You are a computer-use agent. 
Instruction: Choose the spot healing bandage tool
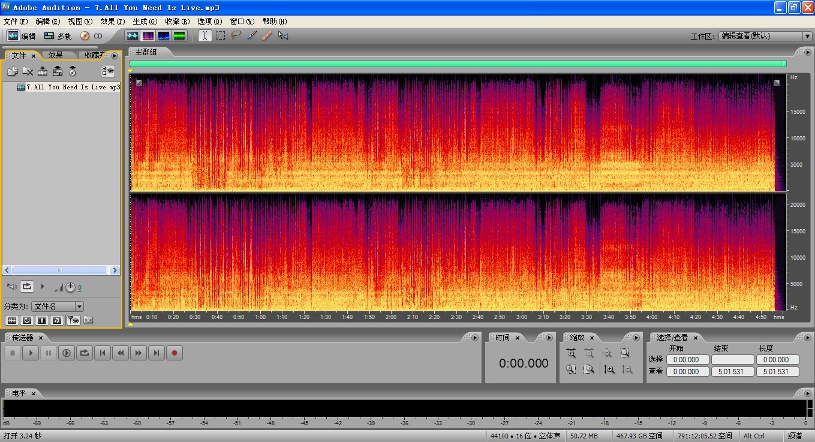tap(267, 36)
